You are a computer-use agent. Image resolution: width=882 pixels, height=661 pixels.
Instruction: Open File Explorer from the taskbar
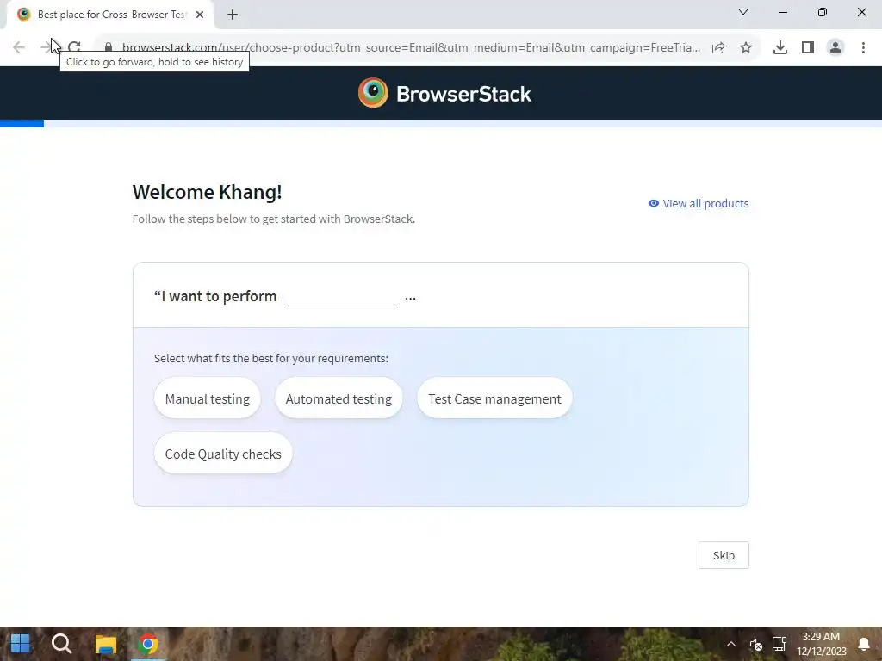[x=105, y=644]
